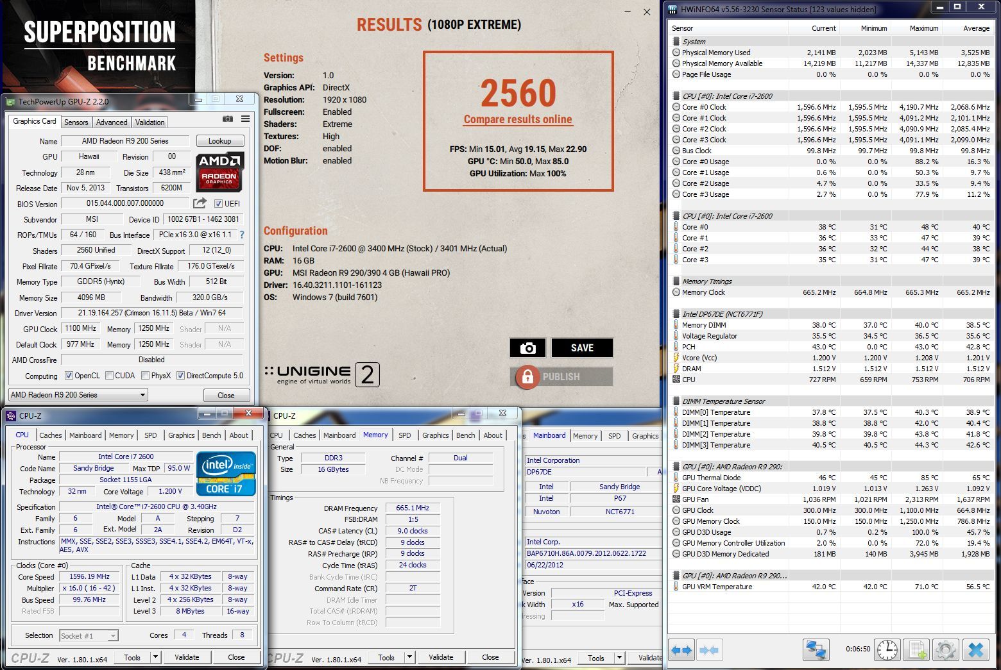Click the Lookup button in GPU-Z
This screenshot has height=670, width=1001.
coord(219,141)
